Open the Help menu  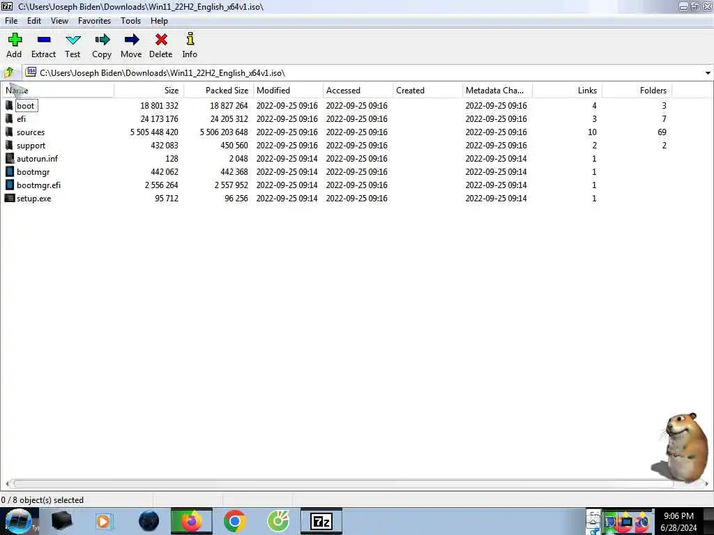[x=160, y=21]
